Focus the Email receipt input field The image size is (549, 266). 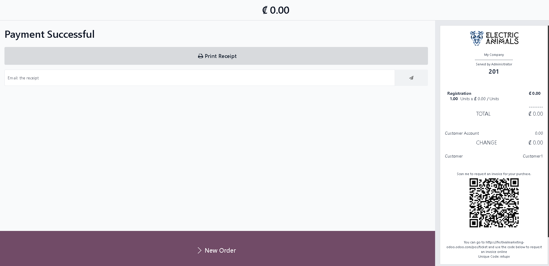(199, 78)
